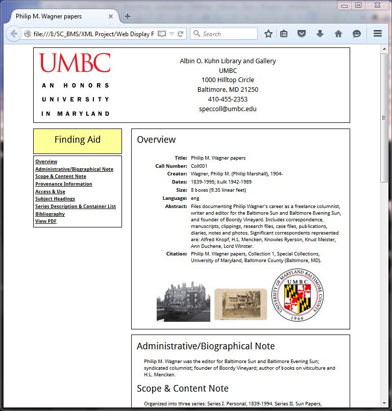Open Series Description & Container List link
This screenshot has height=411, width=392.
pos(76,207)
